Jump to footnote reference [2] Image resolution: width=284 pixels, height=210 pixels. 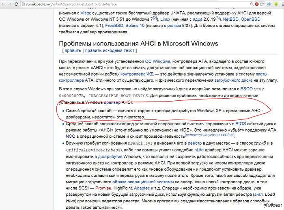(155, 18)
